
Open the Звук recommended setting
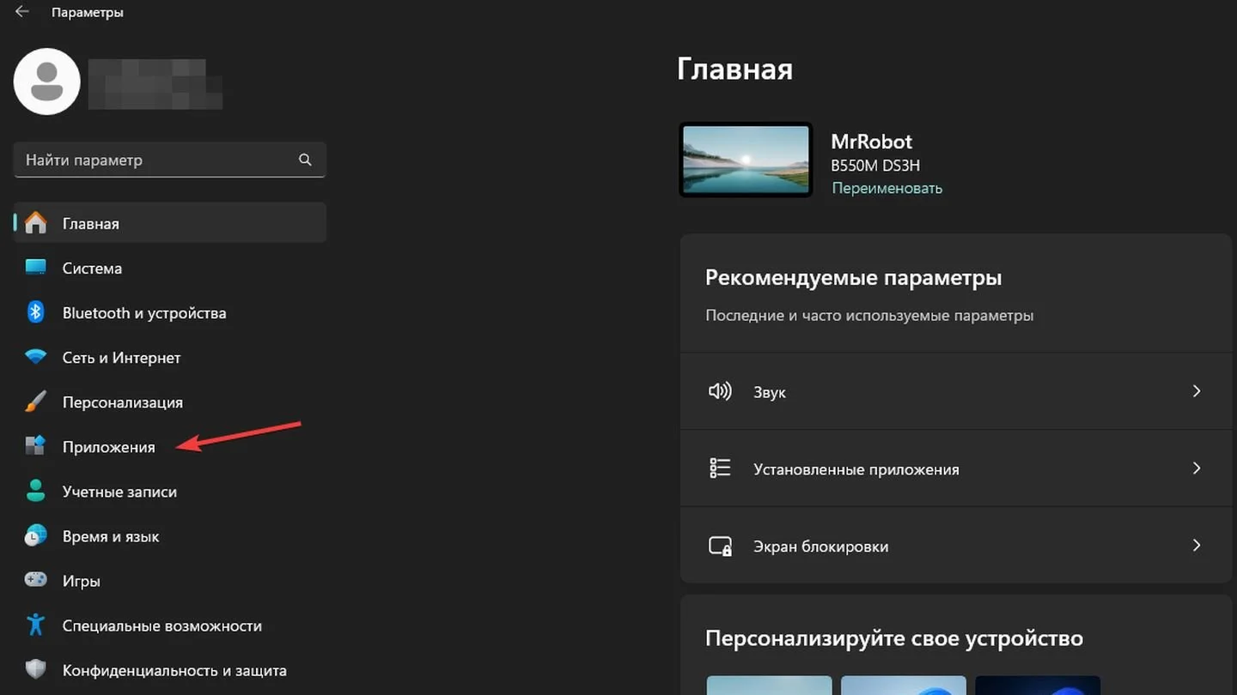point(956,391)
